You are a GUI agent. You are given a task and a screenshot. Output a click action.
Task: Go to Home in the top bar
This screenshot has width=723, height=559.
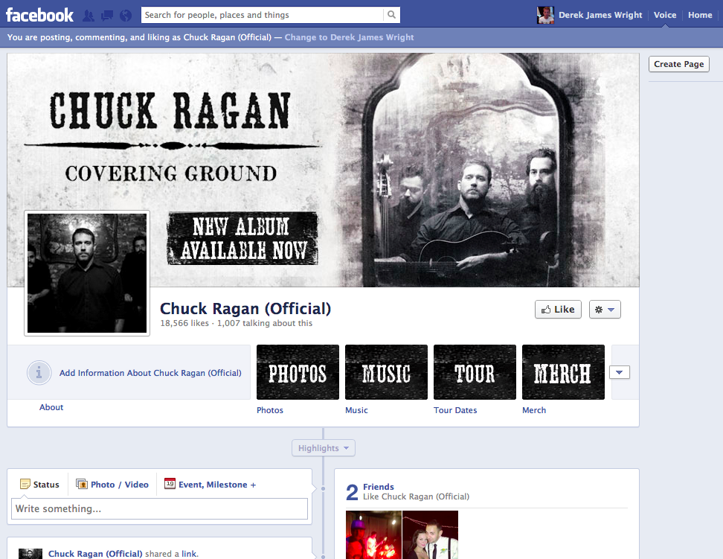[x=700, y=15]
